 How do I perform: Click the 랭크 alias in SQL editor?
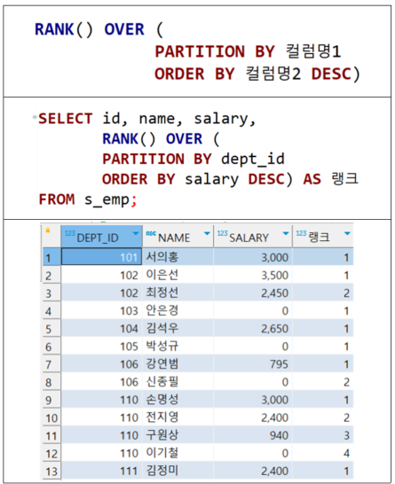coord(344,178)
